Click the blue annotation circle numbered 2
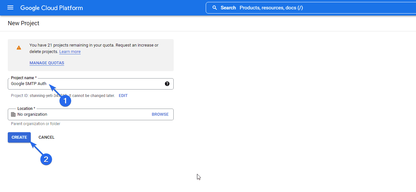 tap(46, 159)
